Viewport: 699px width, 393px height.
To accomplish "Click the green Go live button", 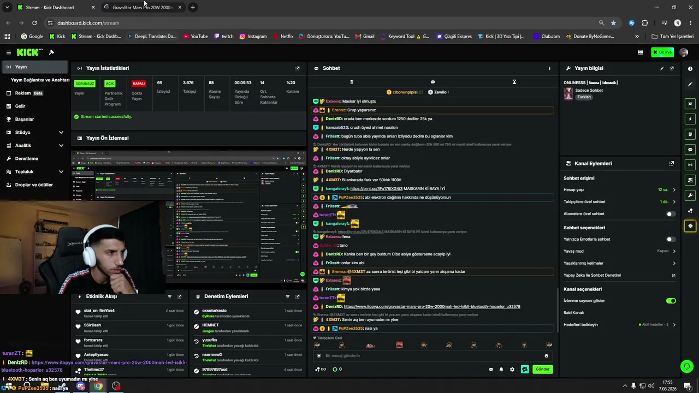I will [662, 52].
